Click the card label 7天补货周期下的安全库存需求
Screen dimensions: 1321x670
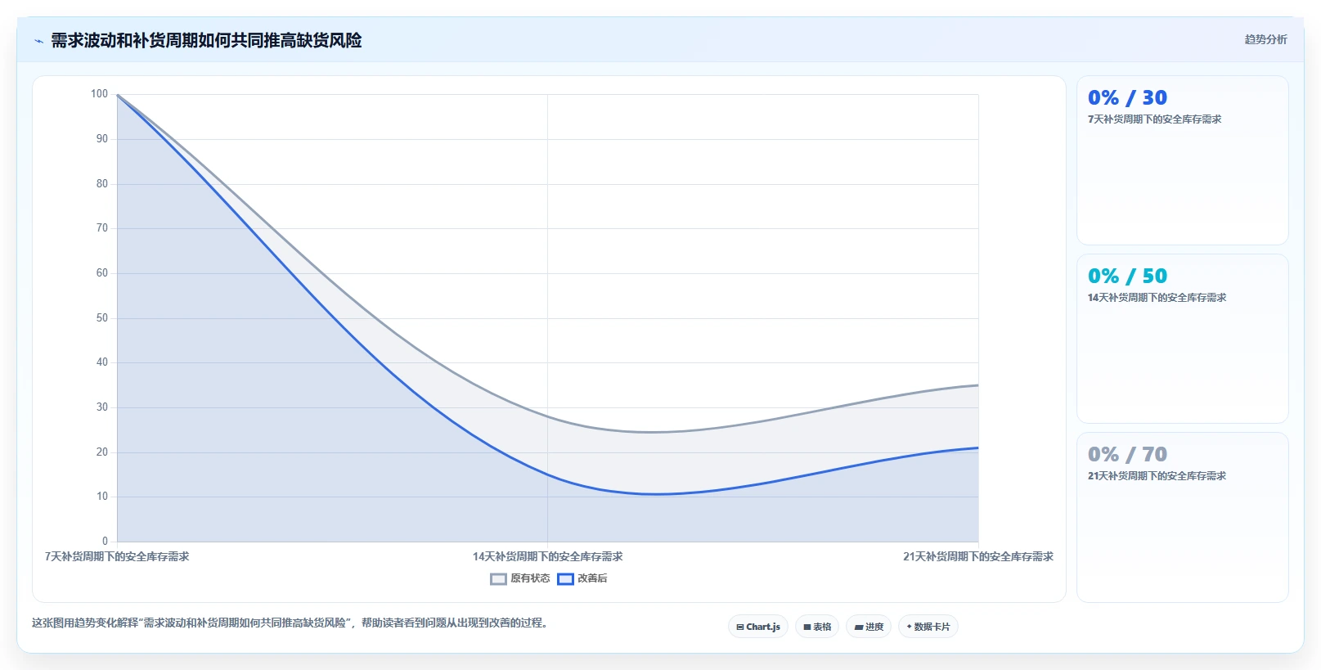point(1154,119)
